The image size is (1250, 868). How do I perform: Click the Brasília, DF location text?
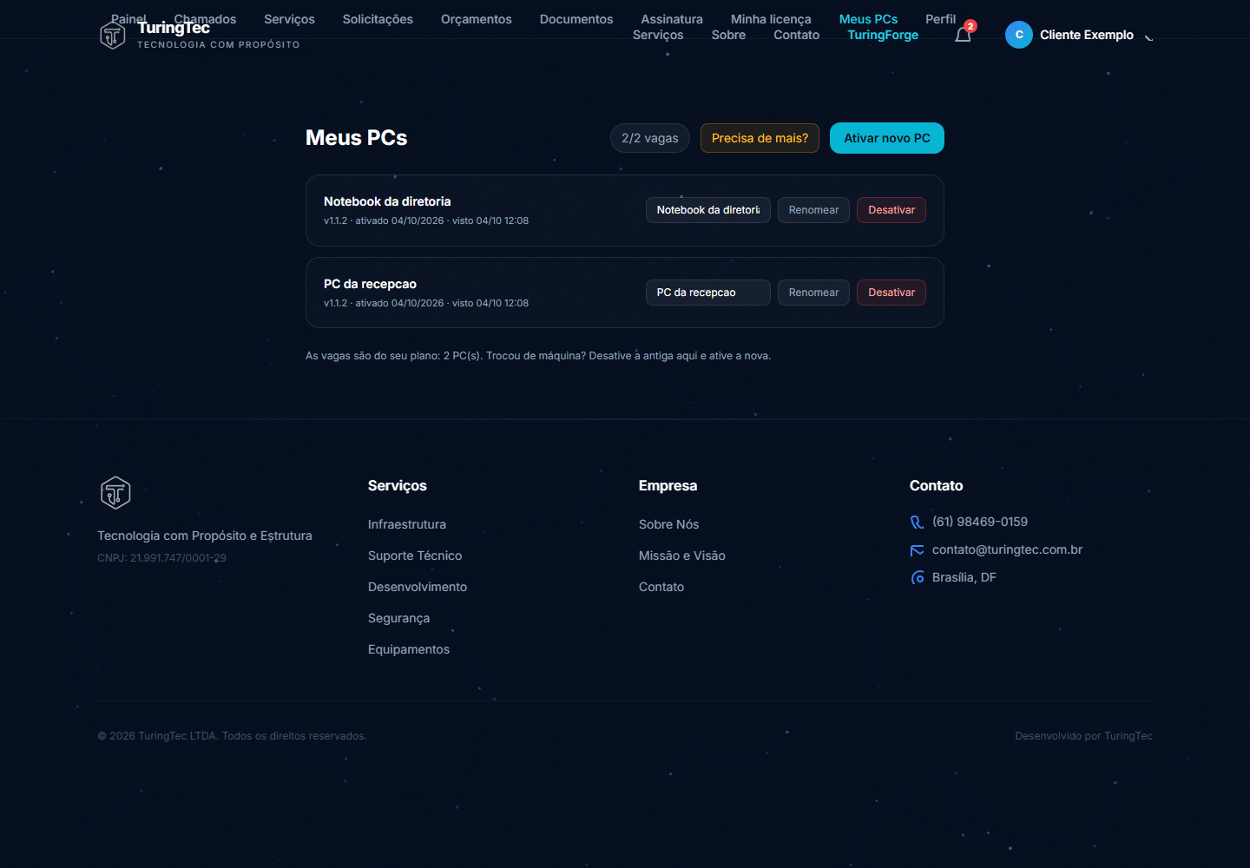[964, 577]
